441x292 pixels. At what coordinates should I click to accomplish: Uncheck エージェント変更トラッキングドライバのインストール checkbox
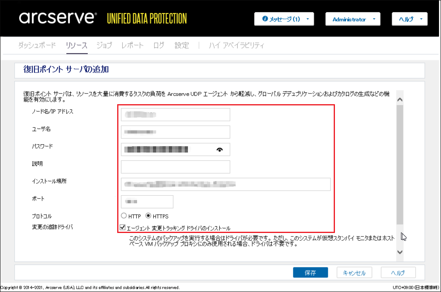[x=122, y=227]
